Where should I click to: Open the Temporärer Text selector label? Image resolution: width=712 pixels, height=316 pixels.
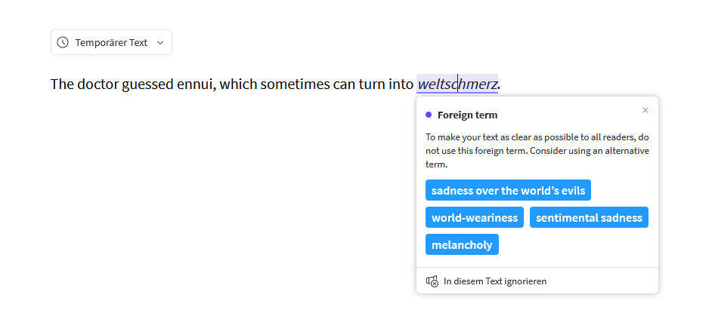[x=111, y=43]
